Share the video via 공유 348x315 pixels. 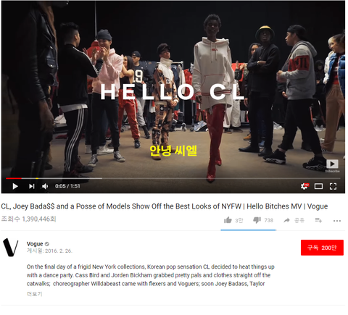(294, 220)
